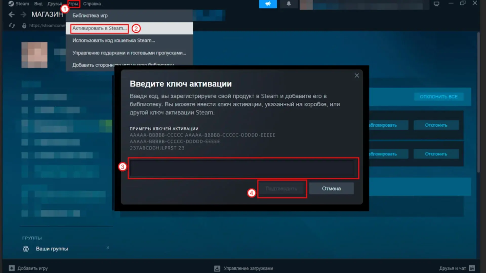
Task: Minimize the Steam window
Action: coord(451,3)
